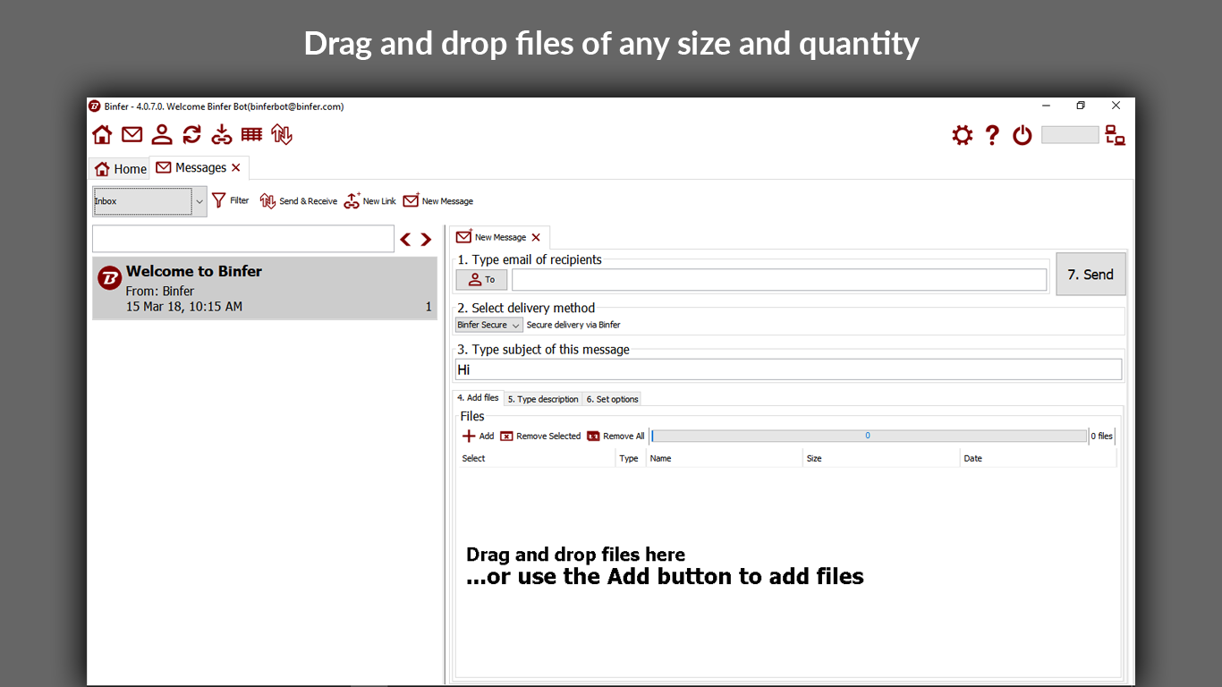Image resolution: width=1222 pixels, height=687 pixels.
Task: Go to previous page with left chevron
Action: (x=405, y=239)
